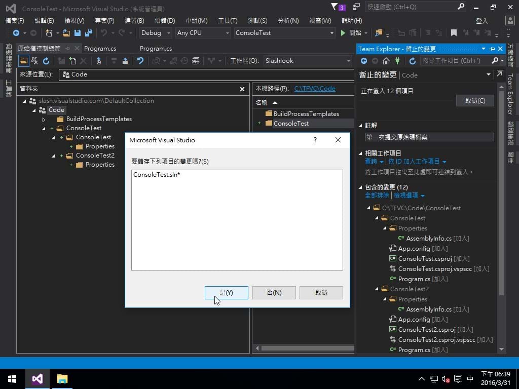Image resolution: width=519 pixels, height=389 pixels.
Task: Open the 小組(M) menu
Action: 197,20
